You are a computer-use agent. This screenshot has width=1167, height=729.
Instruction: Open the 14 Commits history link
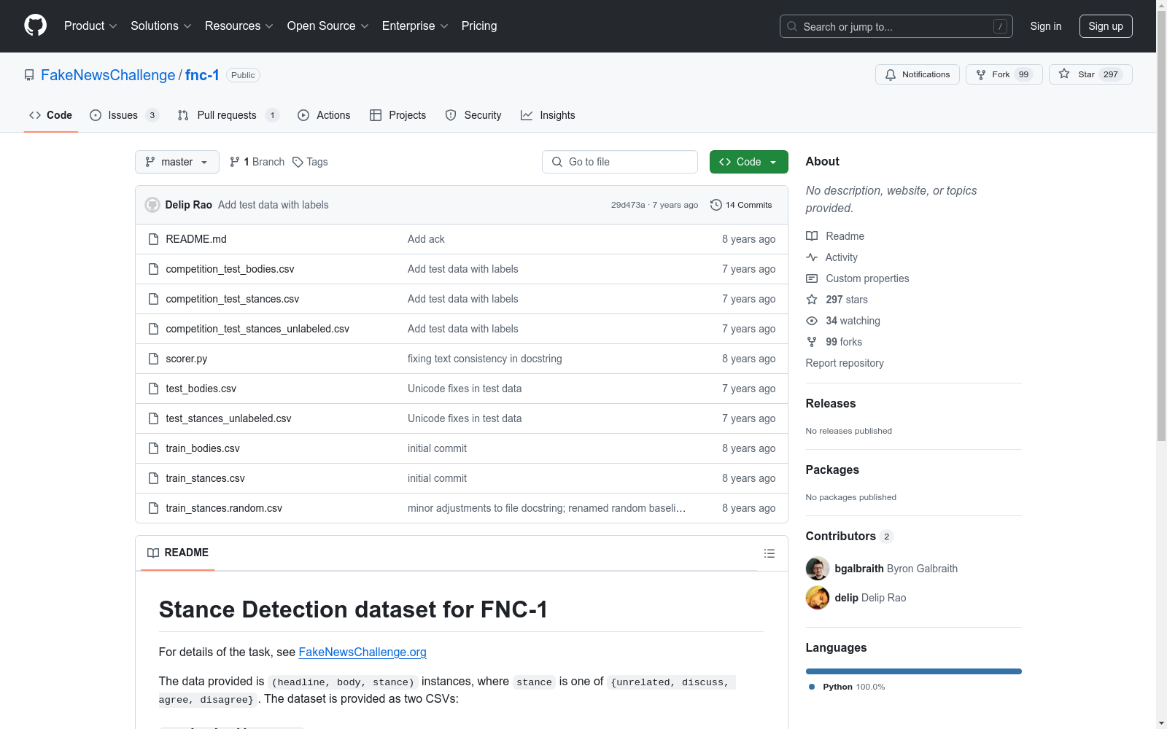click(741, 205)
